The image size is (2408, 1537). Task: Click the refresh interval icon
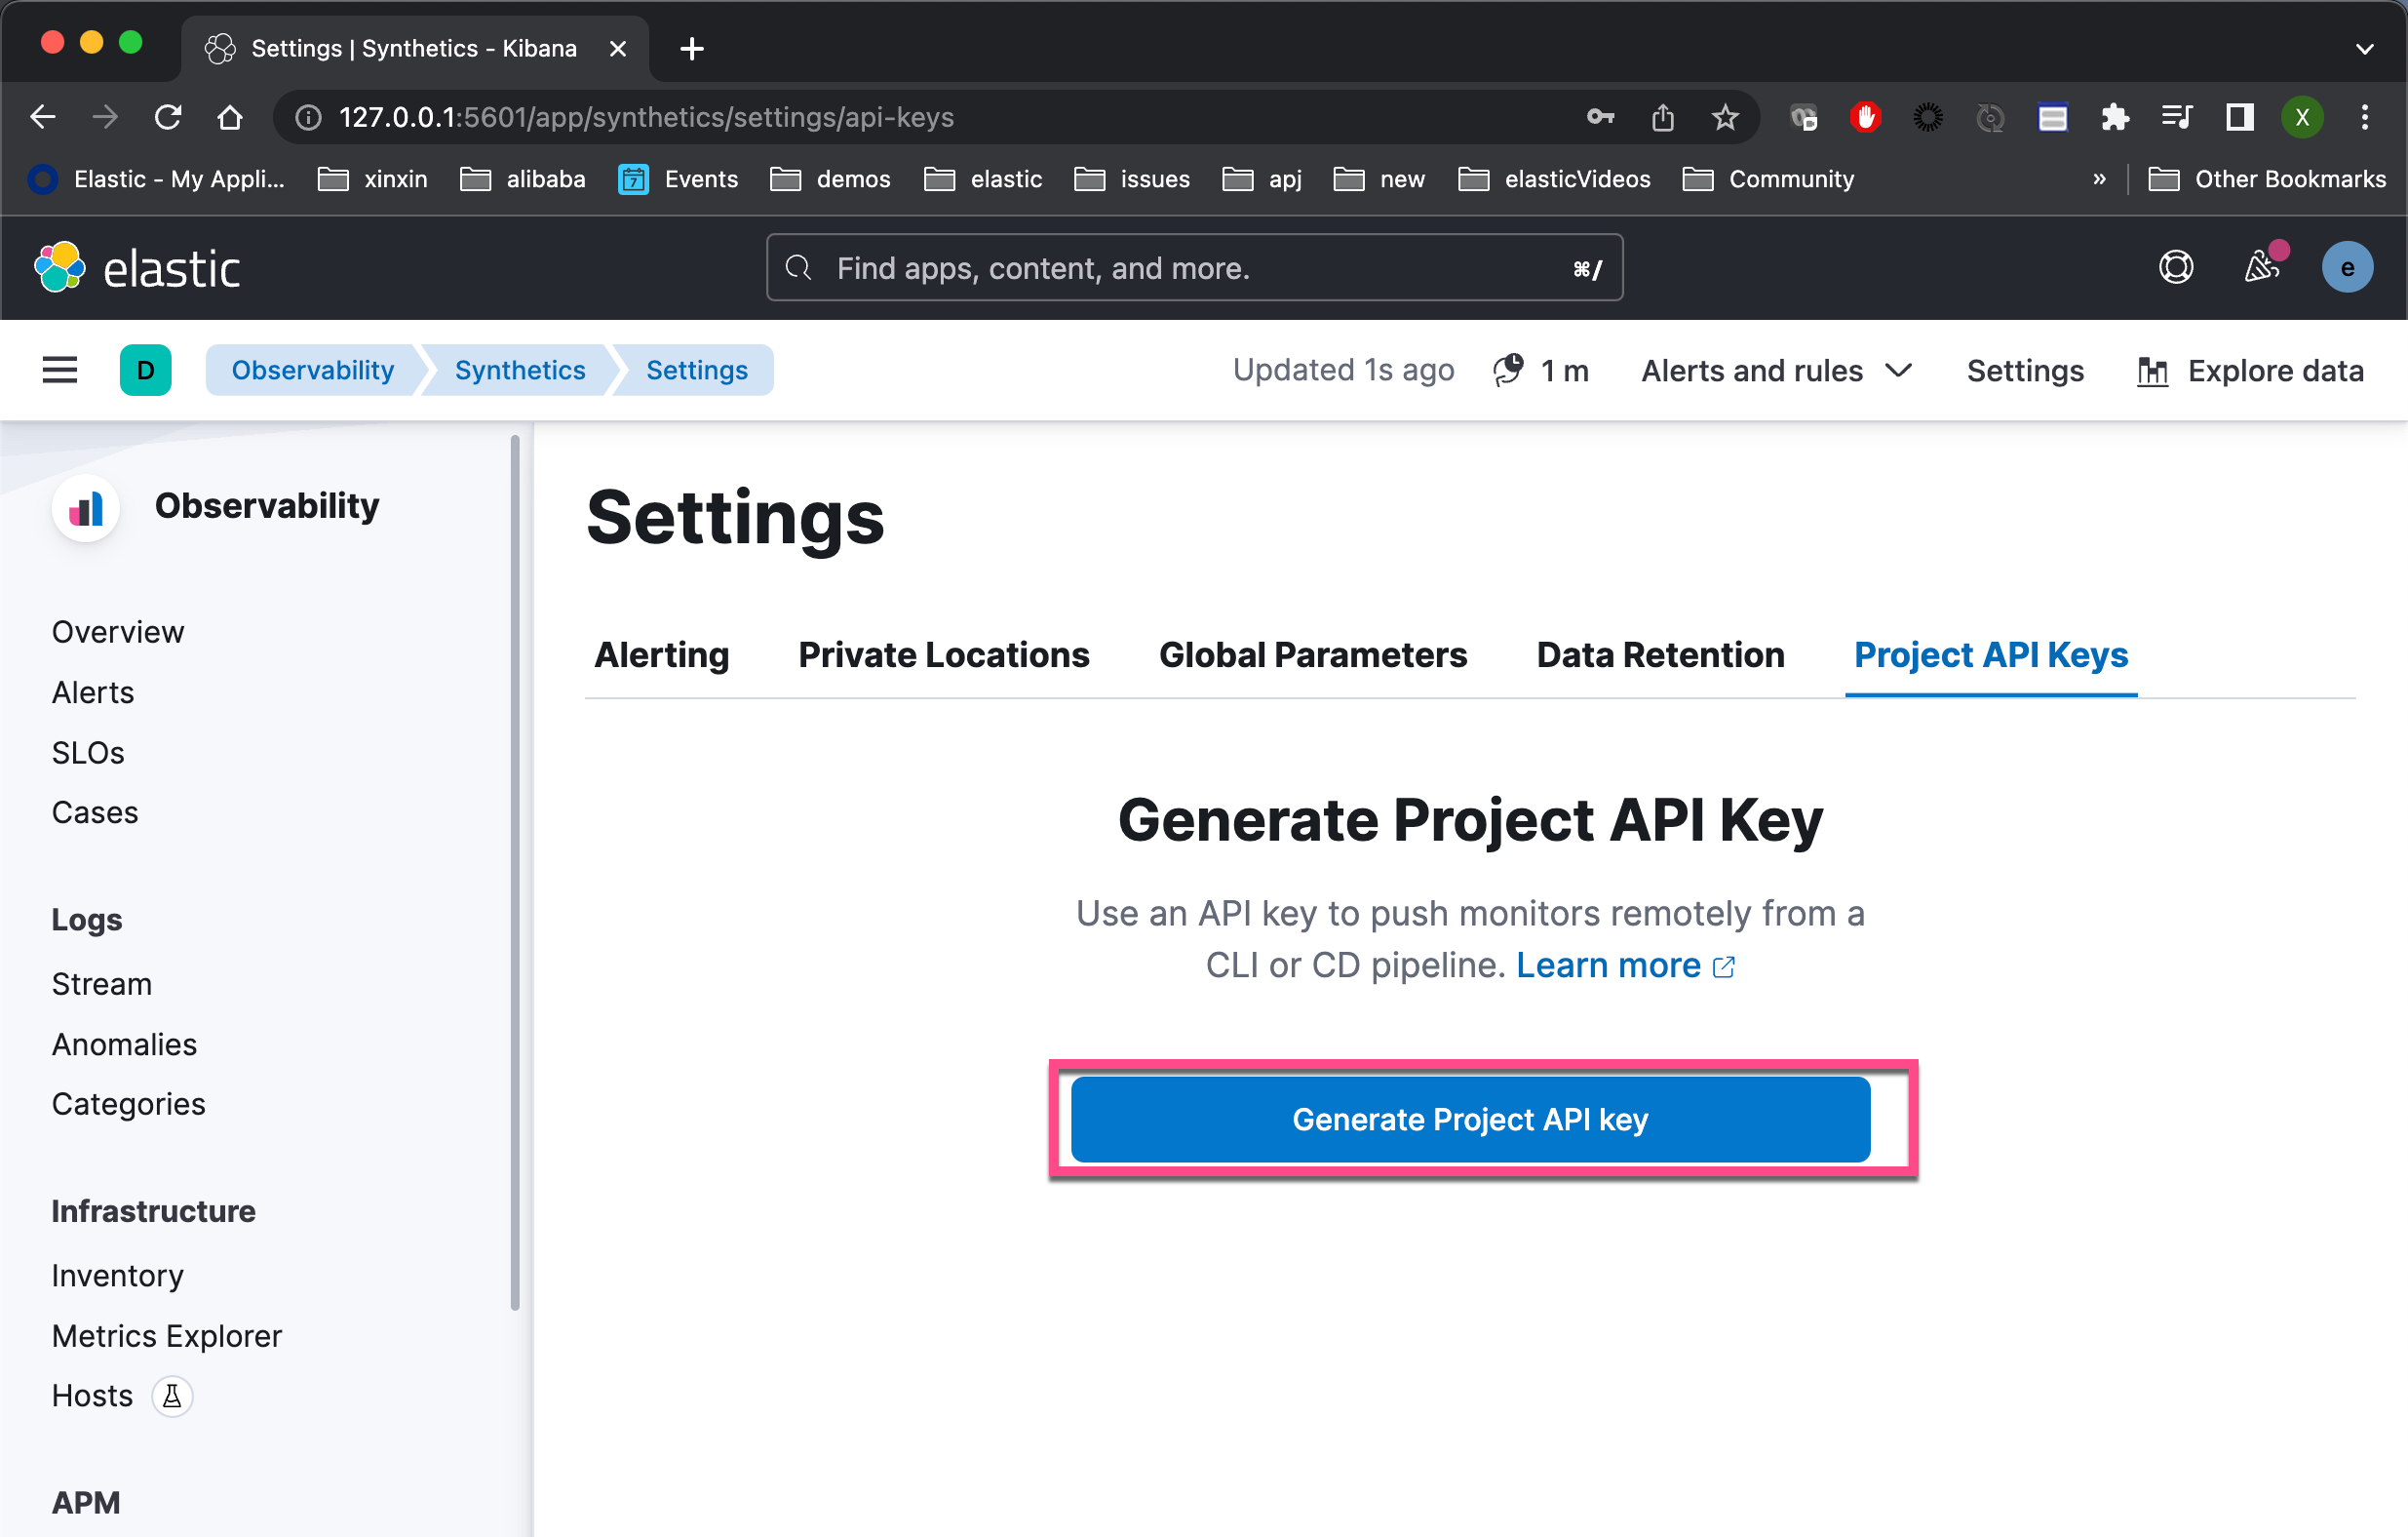click(x=1508, y=371)
